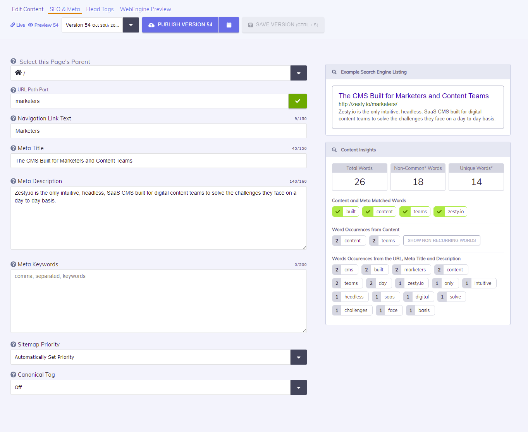Viewport: 528px width, 432px height.
Task: Click into the Meta Title field
Action: 158,161
